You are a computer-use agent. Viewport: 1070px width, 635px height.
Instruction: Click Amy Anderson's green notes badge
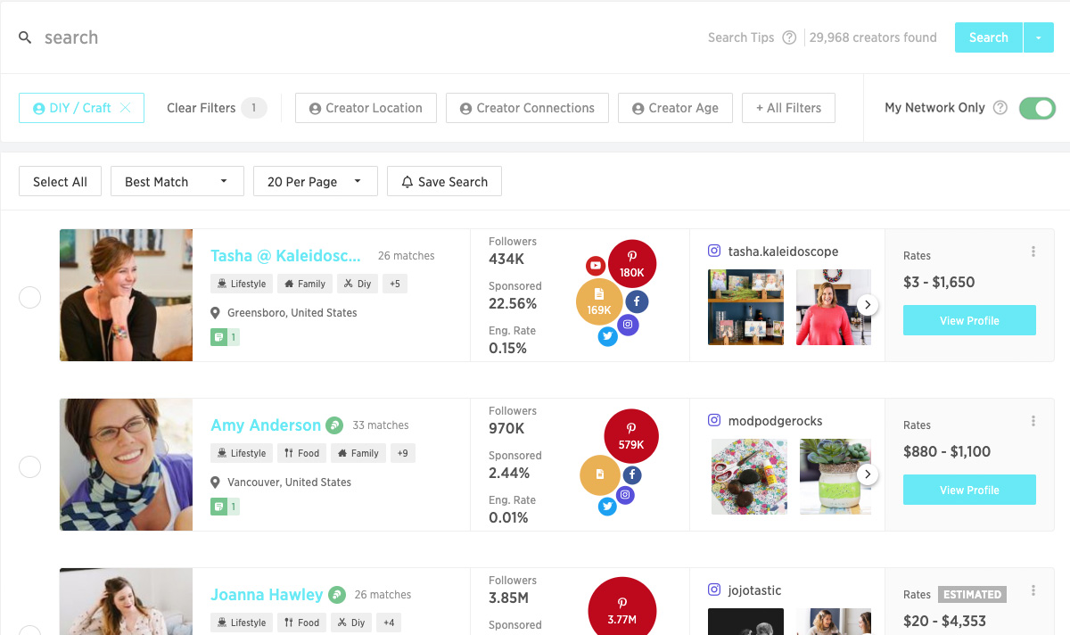coord(225,507)
